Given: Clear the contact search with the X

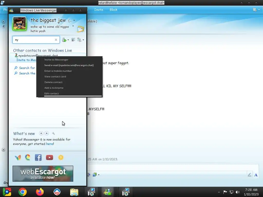Looking at the screenshot, I should (x=56, y=40).
